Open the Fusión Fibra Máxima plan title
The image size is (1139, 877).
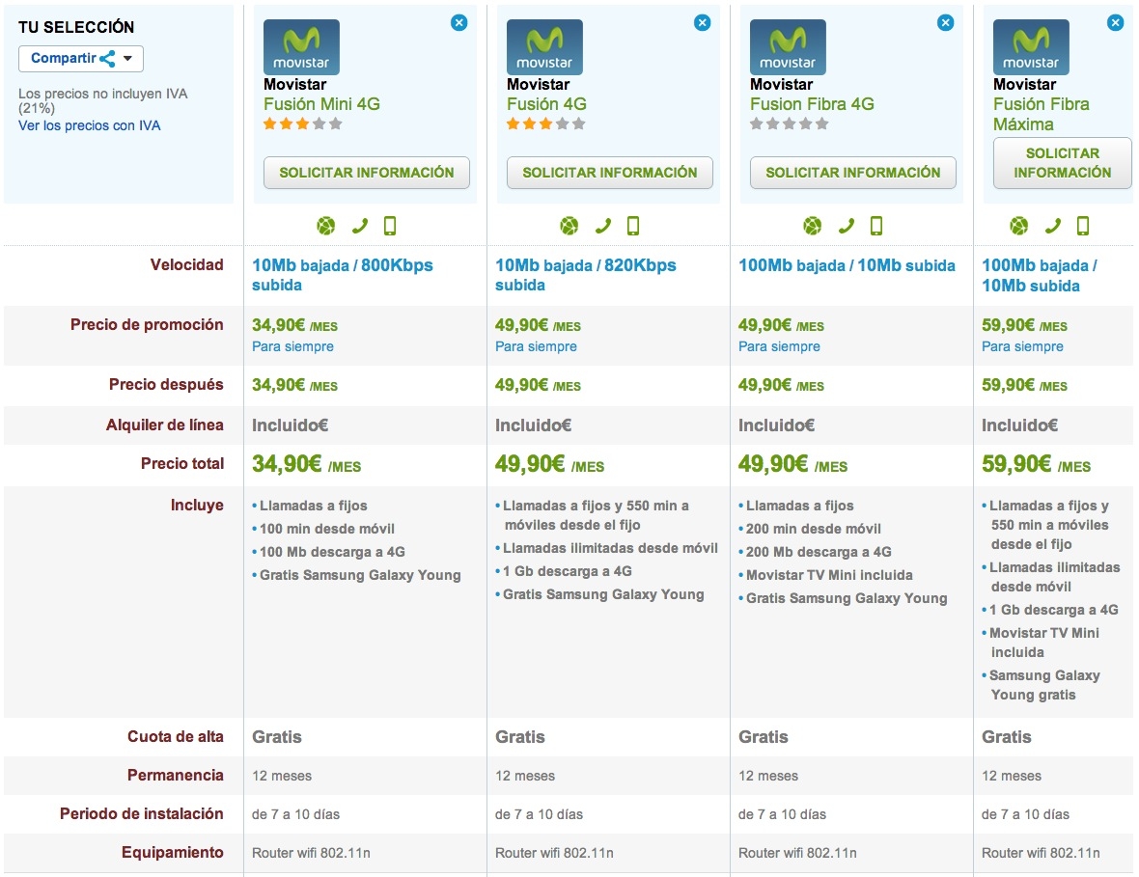click(x=1042, y=115)
